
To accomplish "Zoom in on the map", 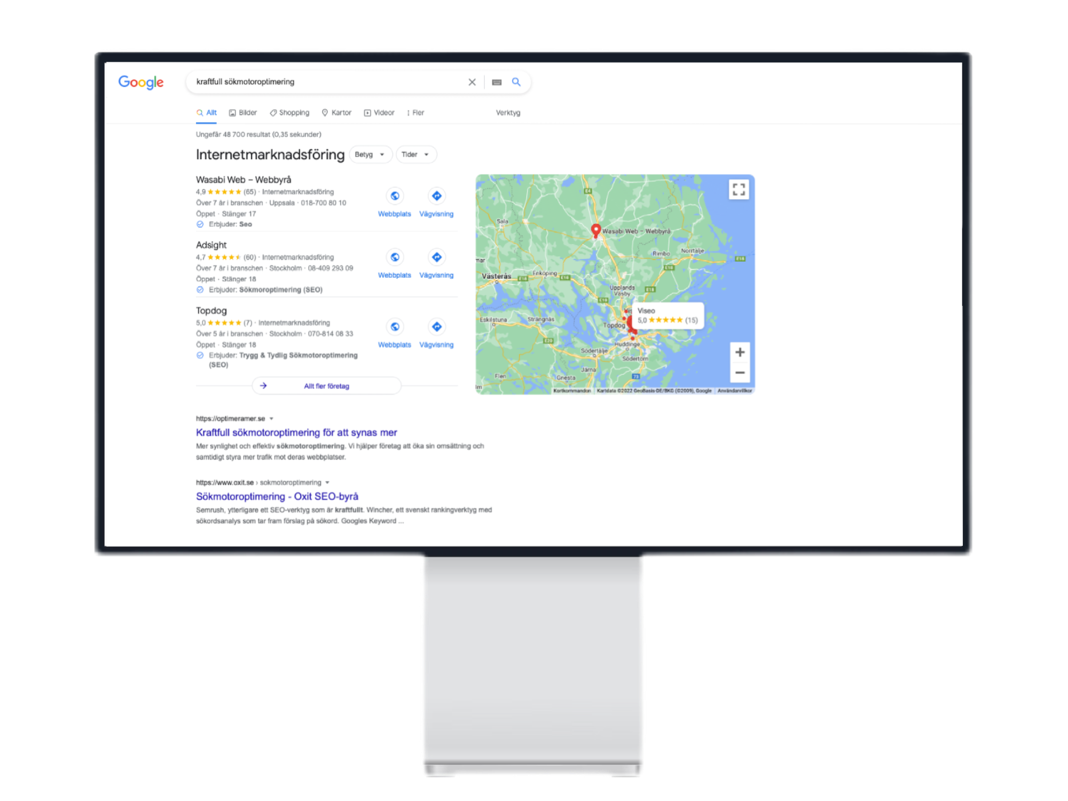I will (x=740, y=352).
